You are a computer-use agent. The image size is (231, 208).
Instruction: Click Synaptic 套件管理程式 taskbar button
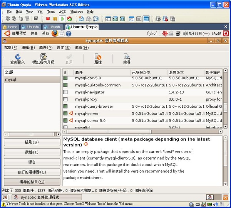point(47,197)
